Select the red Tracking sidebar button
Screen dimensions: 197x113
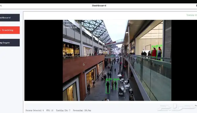(10, 30)
